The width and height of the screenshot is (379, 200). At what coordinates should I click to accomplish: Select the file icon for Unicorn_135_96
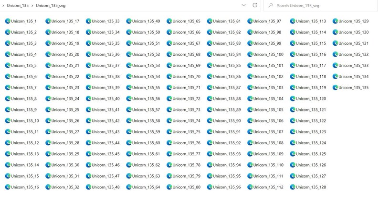210,187
